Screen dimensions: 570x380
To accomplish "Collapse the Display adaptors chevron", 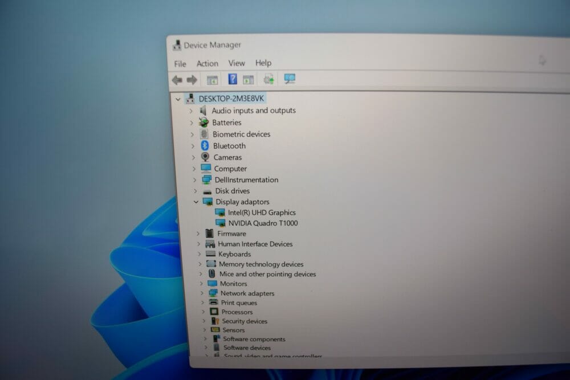I will coord(196,202).
